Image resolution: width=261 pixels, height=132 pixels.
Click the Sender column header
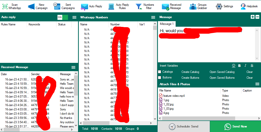(44, 74)
